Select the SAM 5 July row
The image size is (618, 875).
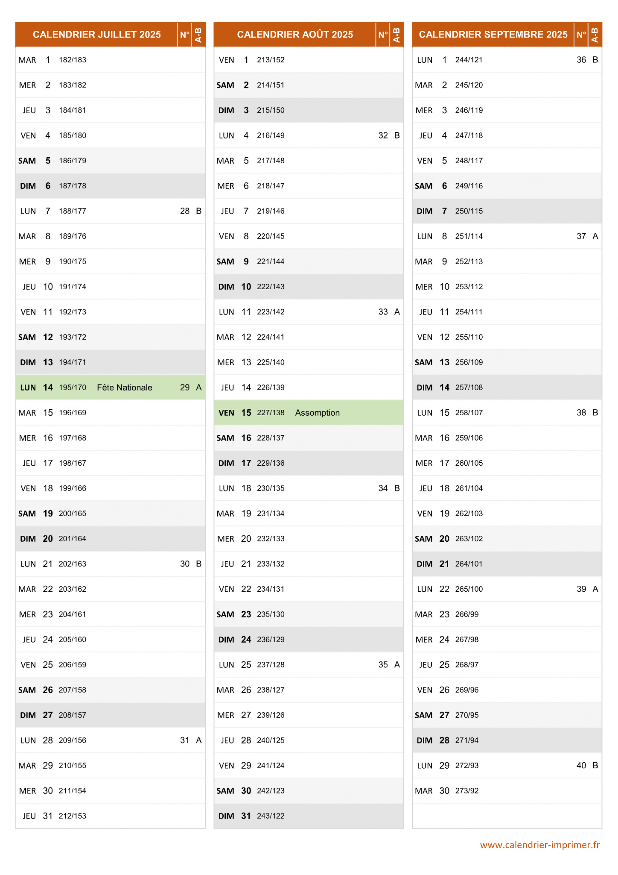pos(111,161)
